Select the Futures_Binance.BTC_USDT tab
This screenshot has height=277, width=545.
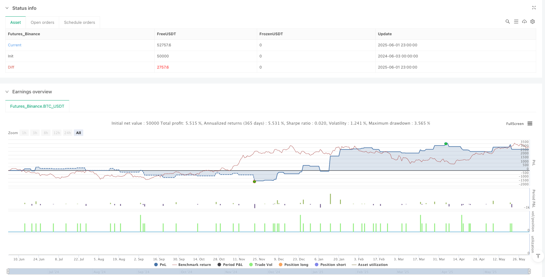[x=37, y=106]
